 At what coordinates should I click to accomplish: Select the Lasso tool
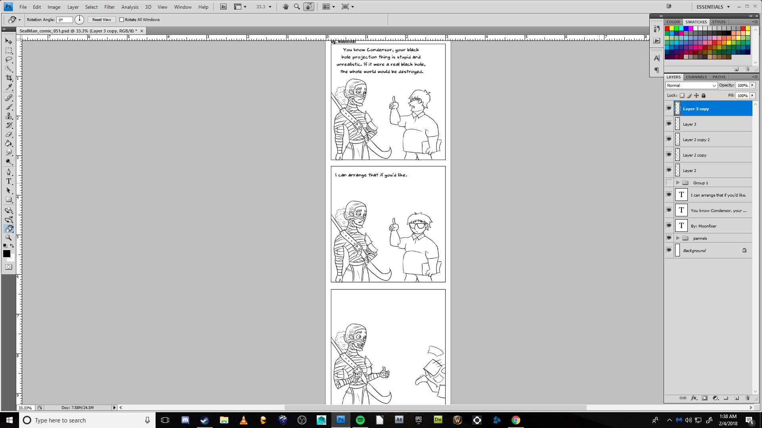coord(9,60)
